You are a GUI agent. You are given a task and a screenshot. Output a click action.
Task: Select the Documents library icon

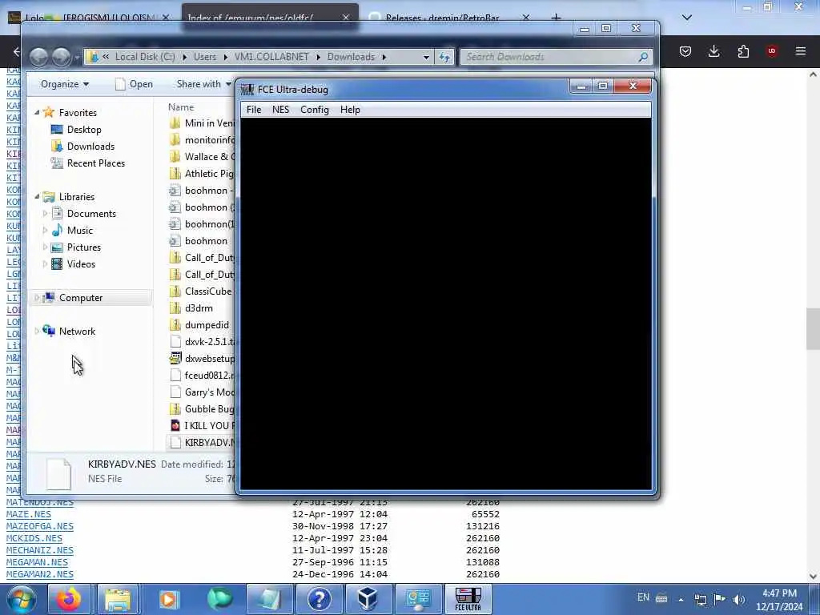point(57,213)
